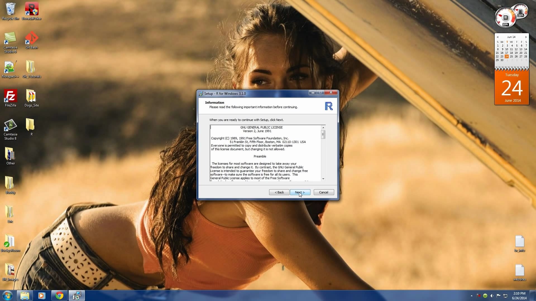Open Chrome from the taskbar
This screenshot has height=301, width=536.
coord(59,295)
